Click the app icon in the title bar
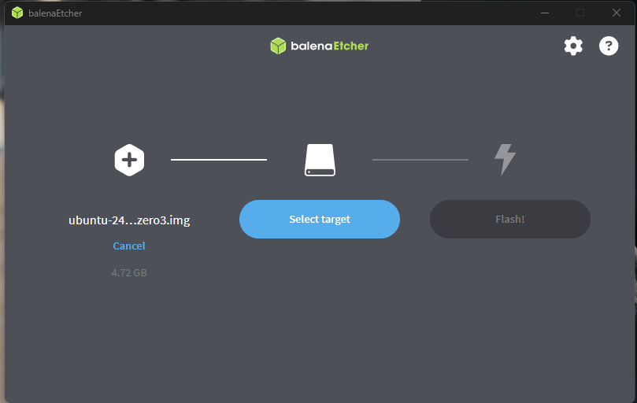 [17, 13]
